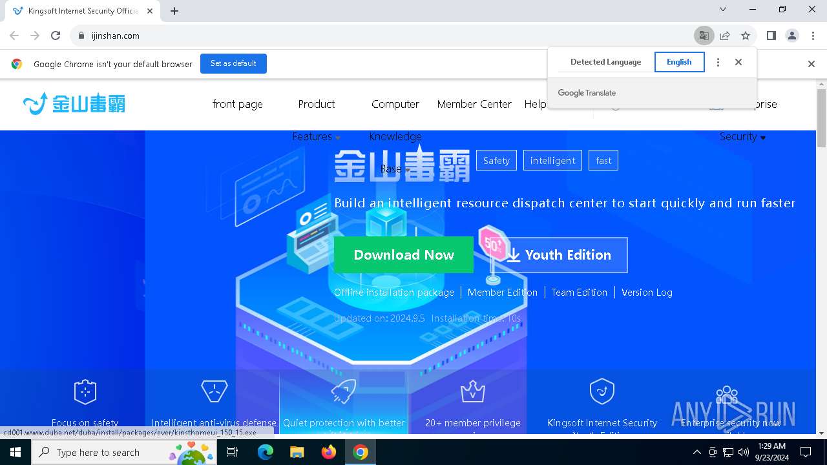Screen dimensions: 827x465
Task: Click the rocket Quiet protection icon
Action: point(343,391)
